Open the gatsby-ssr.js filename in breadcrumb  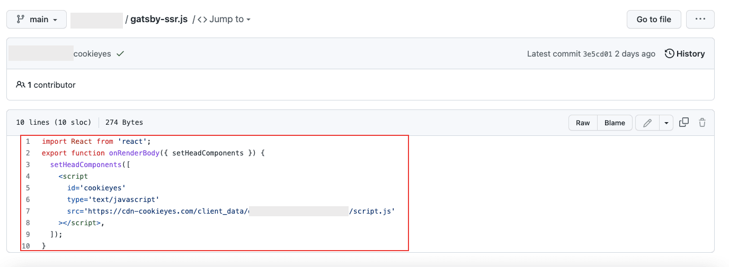click(x=159, y=19)
